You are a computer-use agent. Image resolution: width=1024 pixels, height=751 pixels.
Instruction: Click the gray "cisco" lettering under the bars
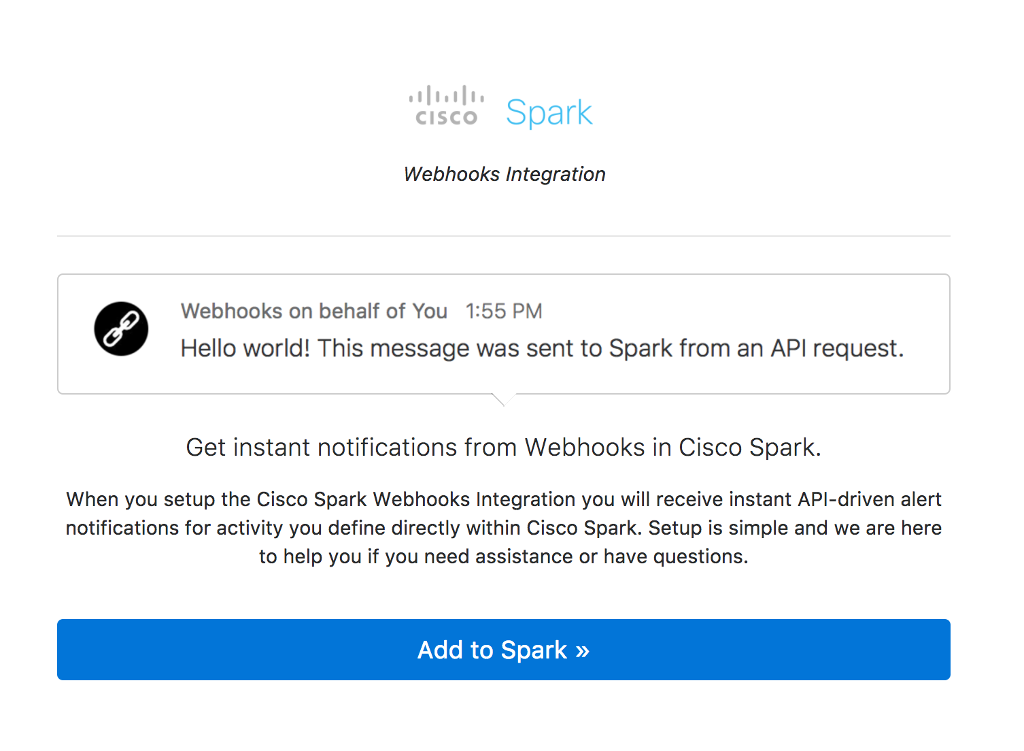pos(446,118)
